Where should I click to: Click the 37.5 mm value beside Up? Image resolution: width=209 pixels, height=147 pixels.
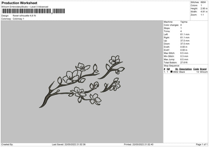pyautogui.click(x=185, y=41)
